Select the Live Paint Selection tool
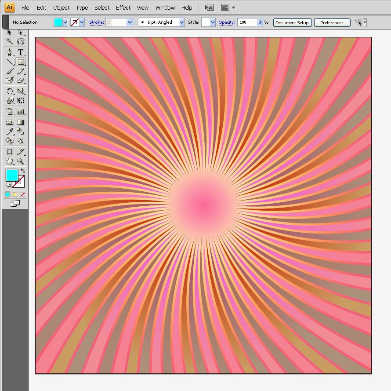The width and height of the screenshot is (391, 391). point(21,140)
